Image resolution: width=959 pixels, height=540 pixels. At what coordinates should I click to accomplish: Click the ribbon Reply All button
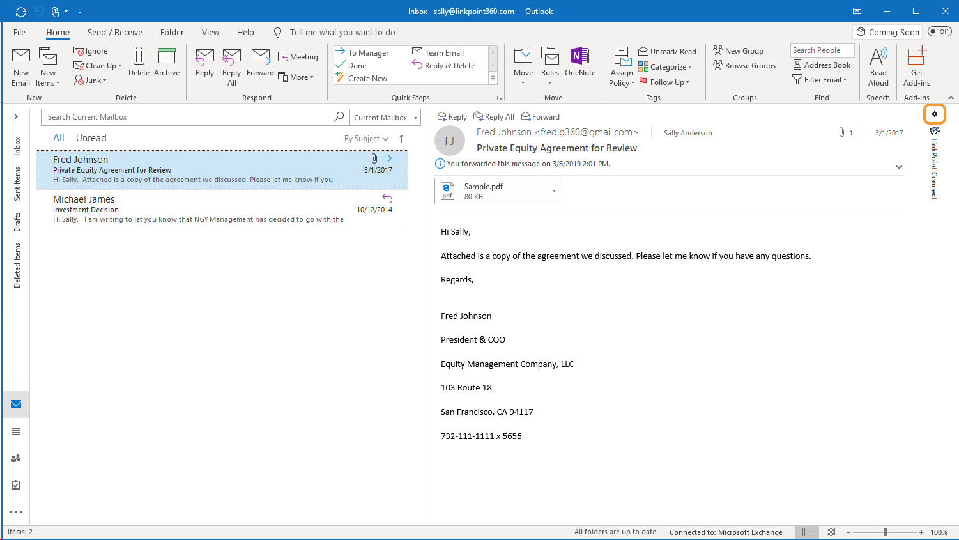pyautogui.click(x=231, y=67)
